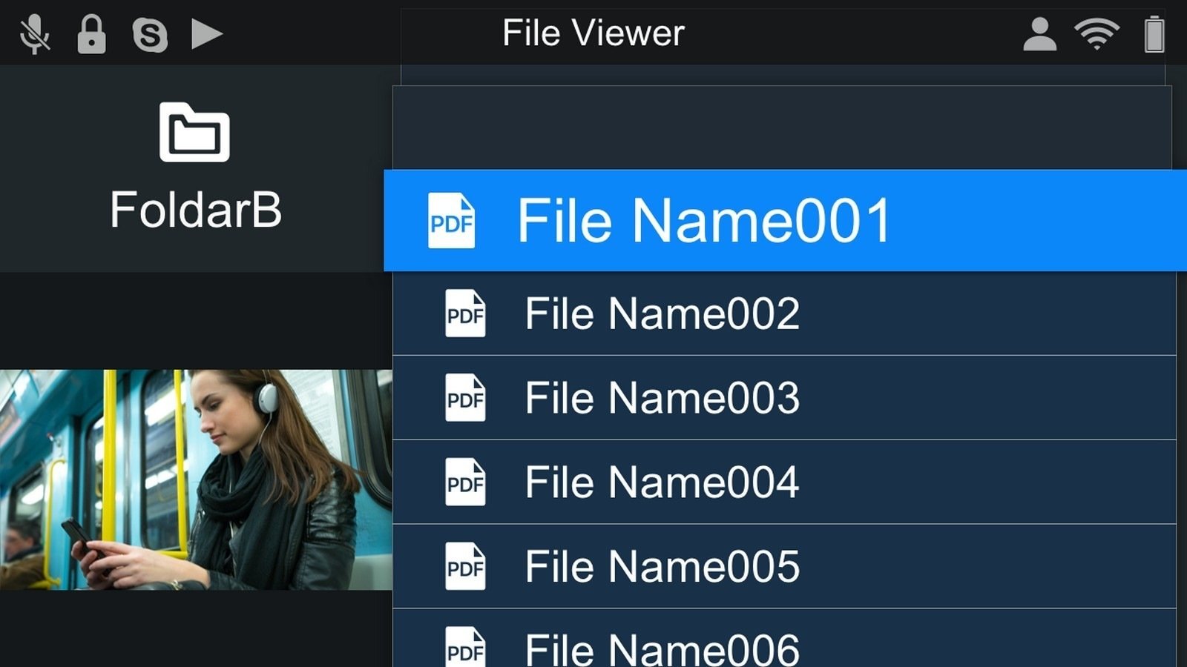Click PDF icon beside File Name003
Image resolution: width=1187 pixels, height=667 pixels.
[465, 398]
